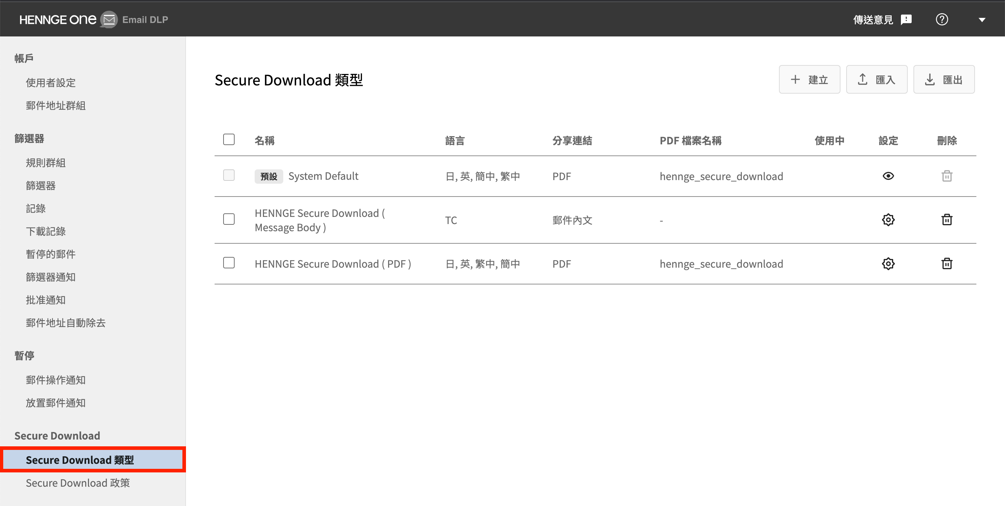Screen dimensions: 1005x506
Task: Open 暫停的郵件 in sidebar
Action: [x=51, y=254]
